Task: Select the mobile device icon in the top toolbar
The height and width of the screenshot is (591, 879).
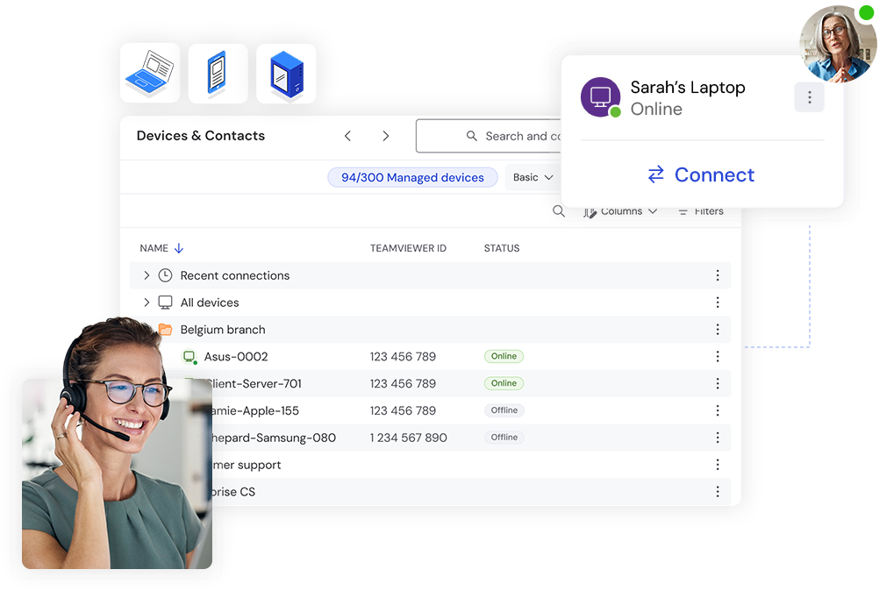Action: click(x=218, y=73)
